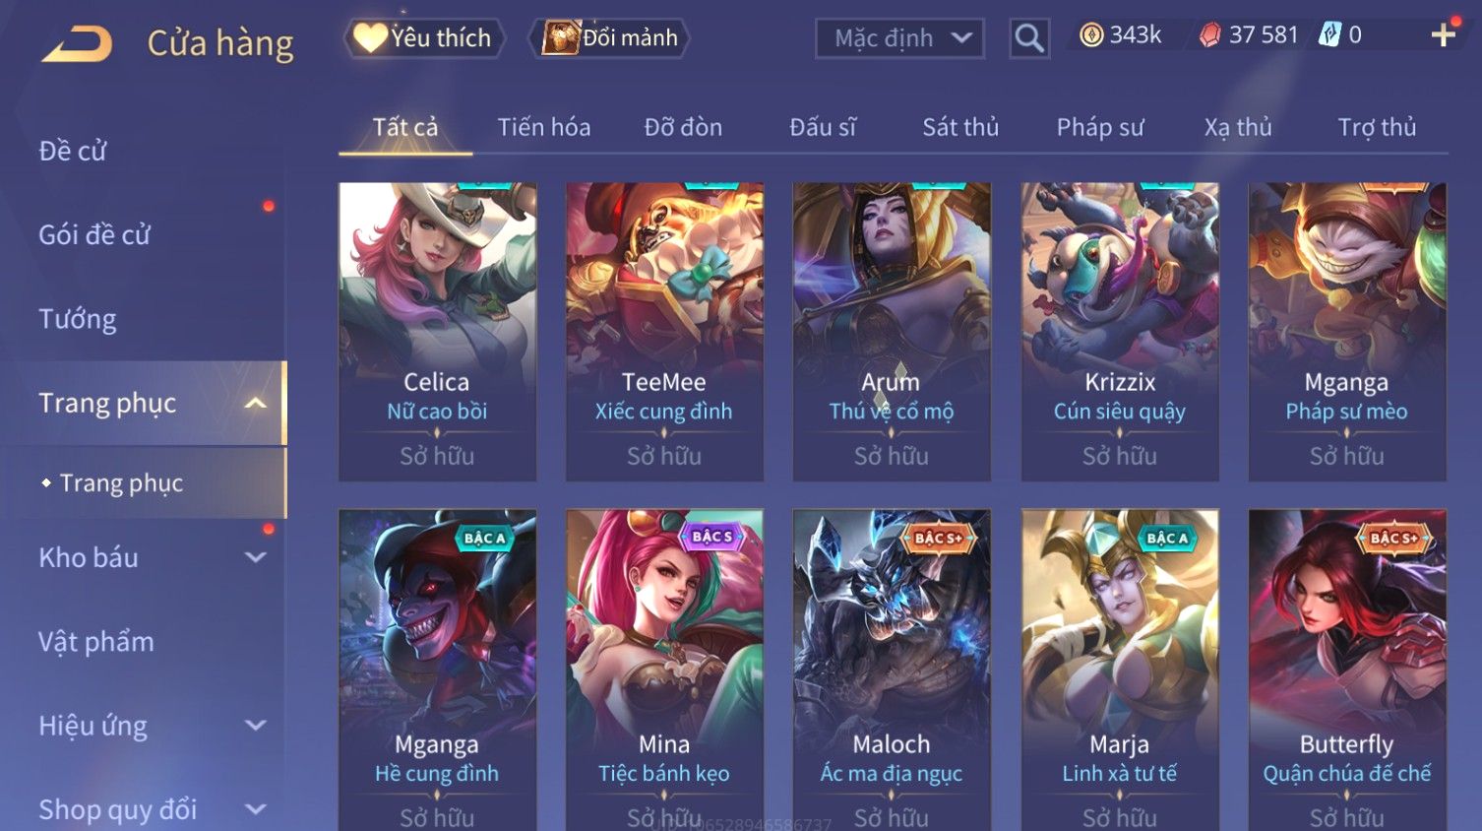Image resolution: width=1482 pixels, height=831 pixels.
Task: Tap the gold coin balance icon
Action: (1091, 35)
